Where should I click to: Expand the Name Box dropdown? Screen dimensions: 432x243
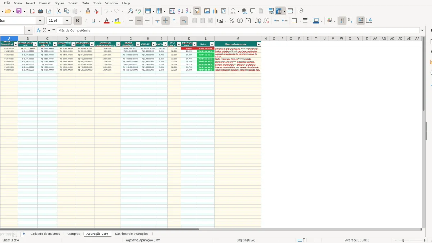click(x=29, y=31)
